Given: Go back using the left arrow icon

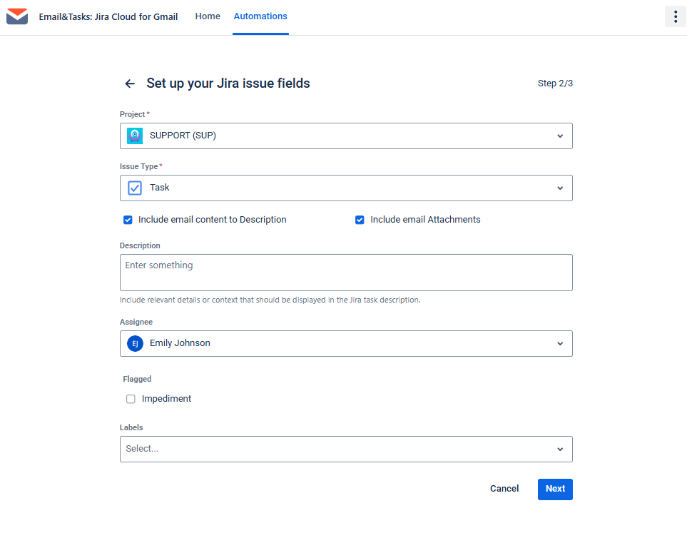Looking at the screenshot, I should click(x=130, y=83).
